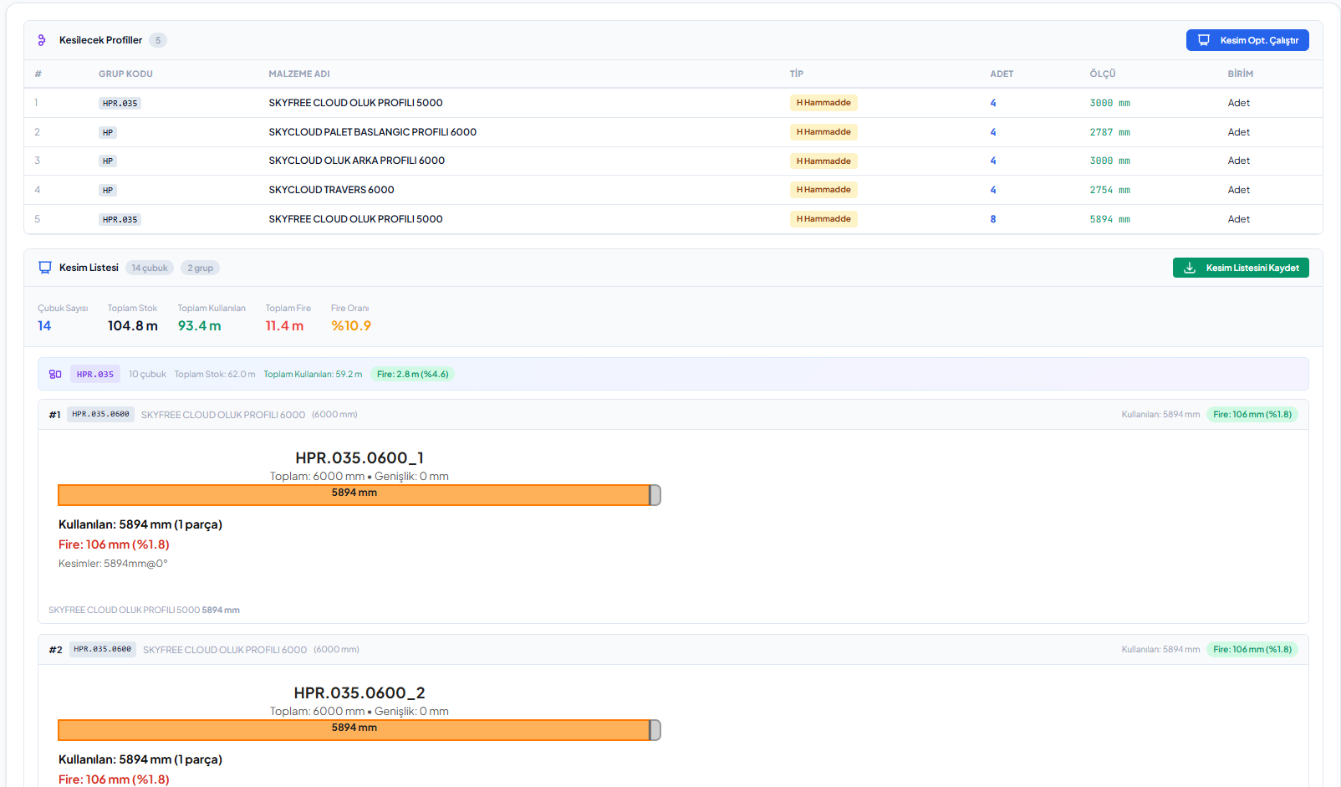The image size is (1341, 787).
Task: Click the green Fire badge in bar #2 header
Action: (1252, 649)
